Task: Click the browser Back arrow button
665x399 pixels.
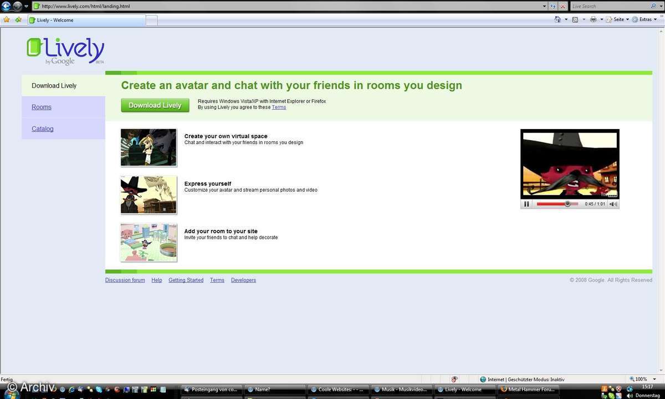Action: (6, 6)
